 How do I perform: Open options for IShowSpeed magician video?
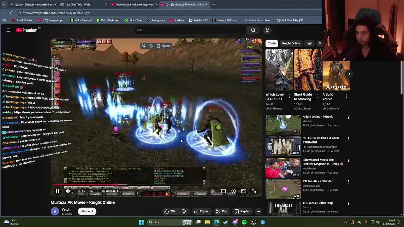pos(348,160)
